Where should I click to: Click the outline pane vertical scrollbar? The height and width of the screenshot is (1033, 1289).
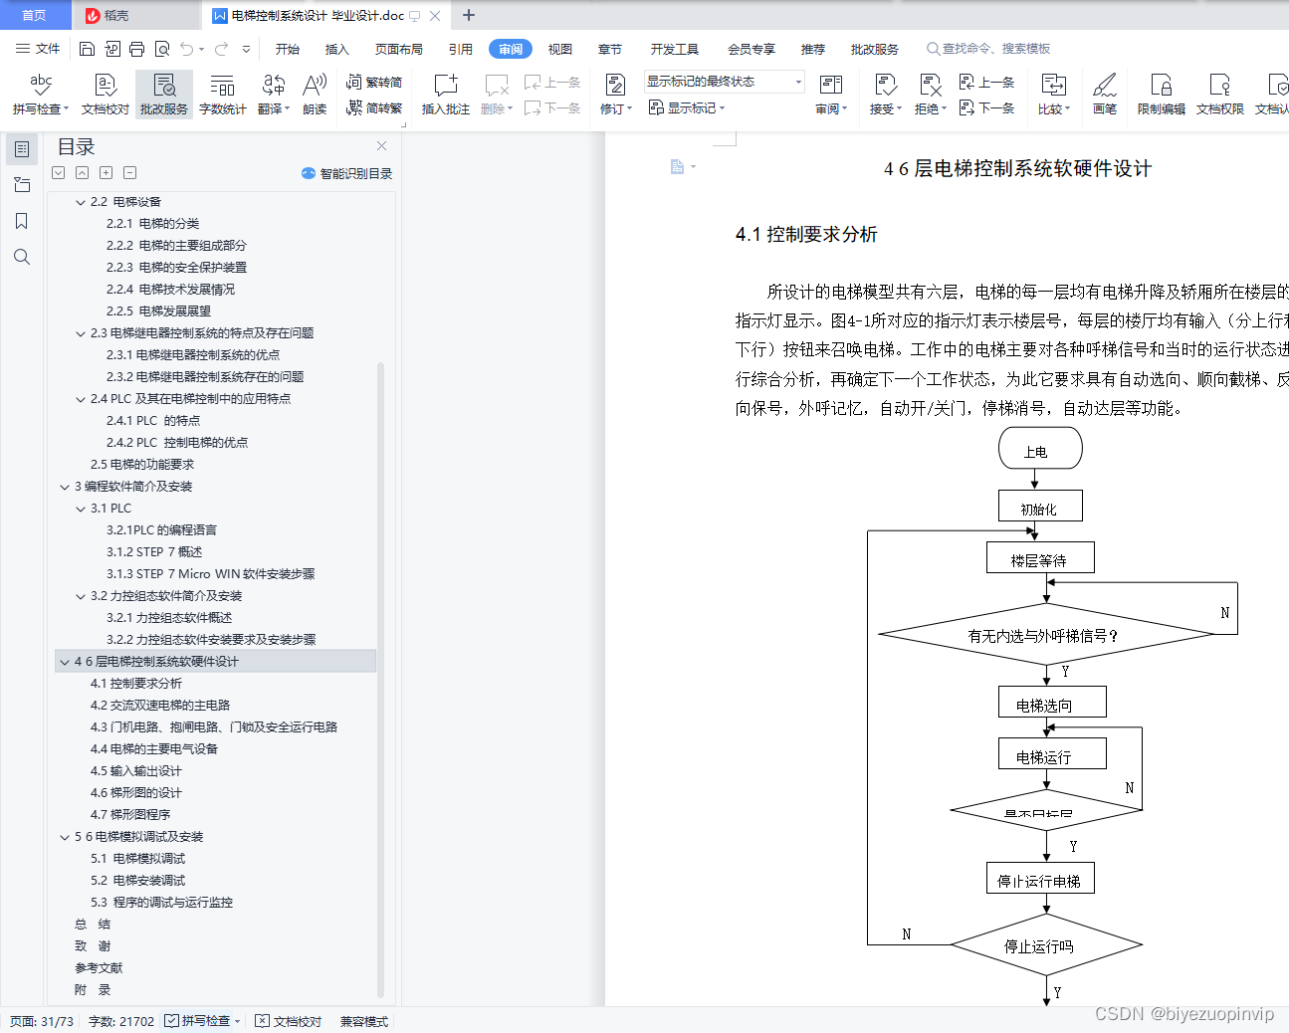pyautogui.click(x=380, y=680)
